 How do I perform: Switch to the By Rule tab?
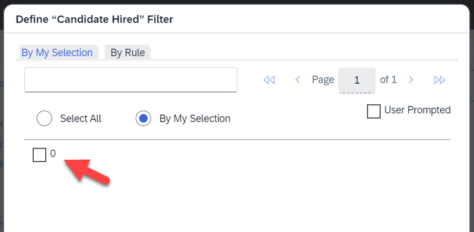128,52
